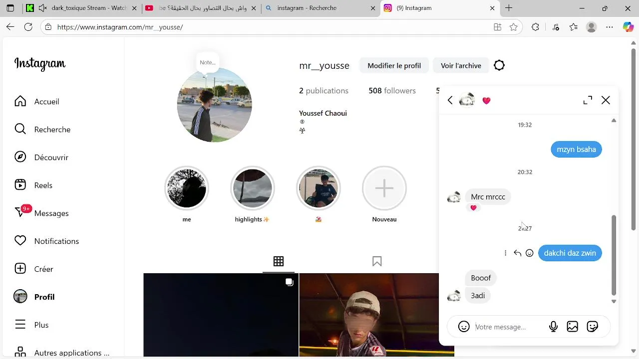639x359 pixels.
Task: Add a Nouveau story highlight
Action: tap(384, 188)
